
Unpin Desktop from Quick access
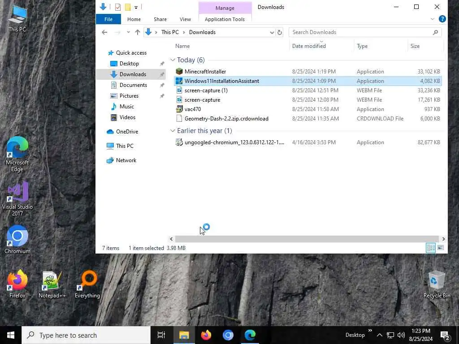coord(162,64)
